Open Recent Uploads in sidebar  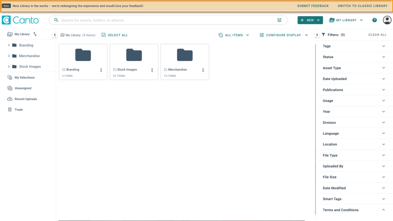(25, 99)
